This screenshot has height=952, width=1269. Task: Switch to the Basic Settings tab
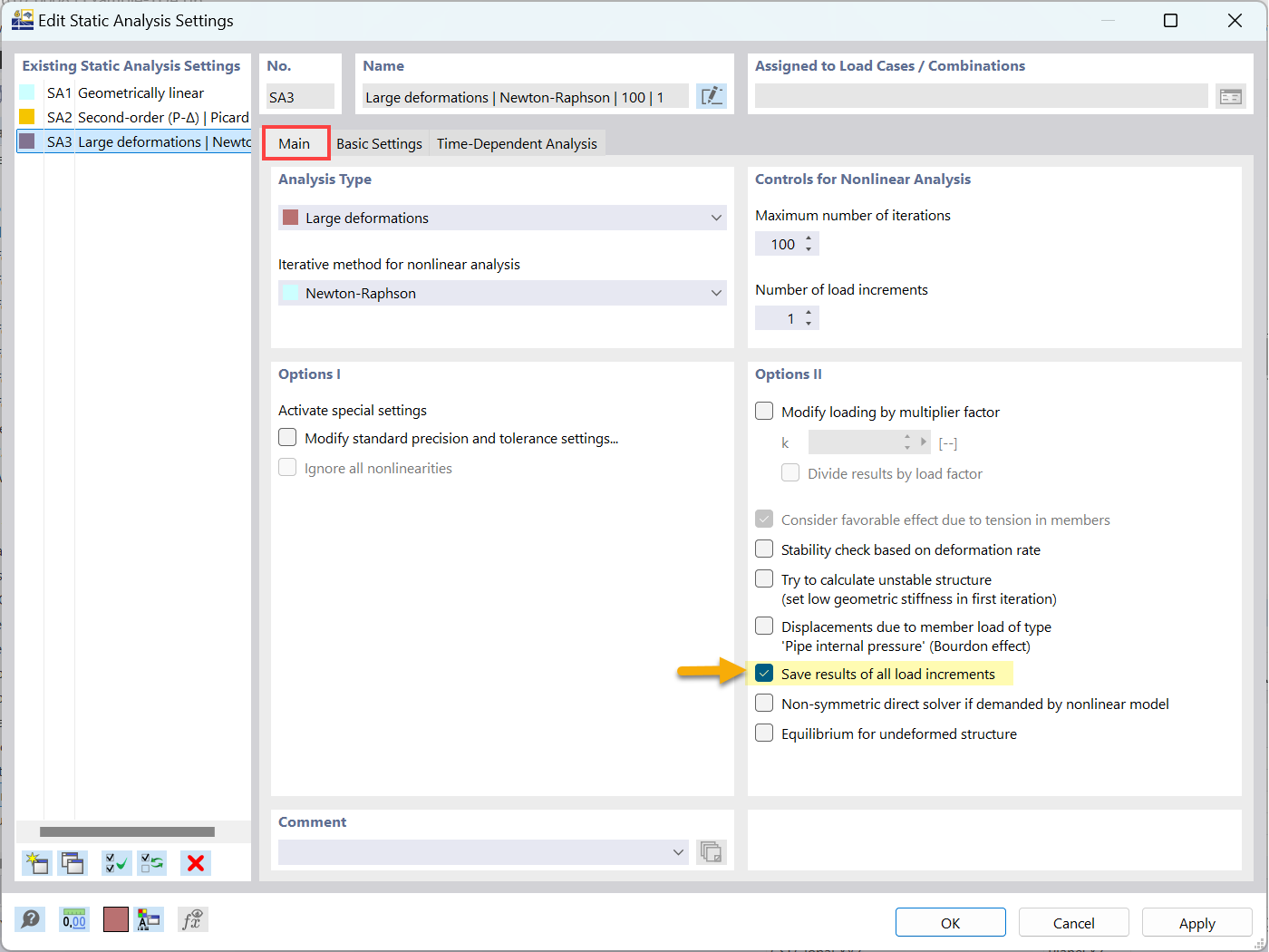378,142
